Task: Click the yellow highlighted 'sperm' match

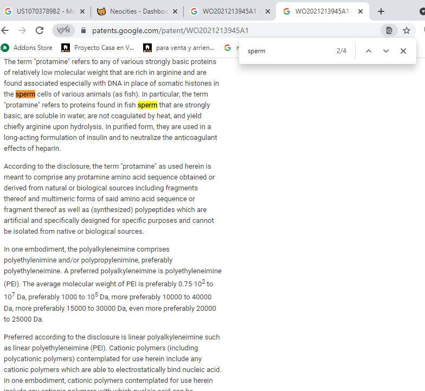Action: (147, 105)
